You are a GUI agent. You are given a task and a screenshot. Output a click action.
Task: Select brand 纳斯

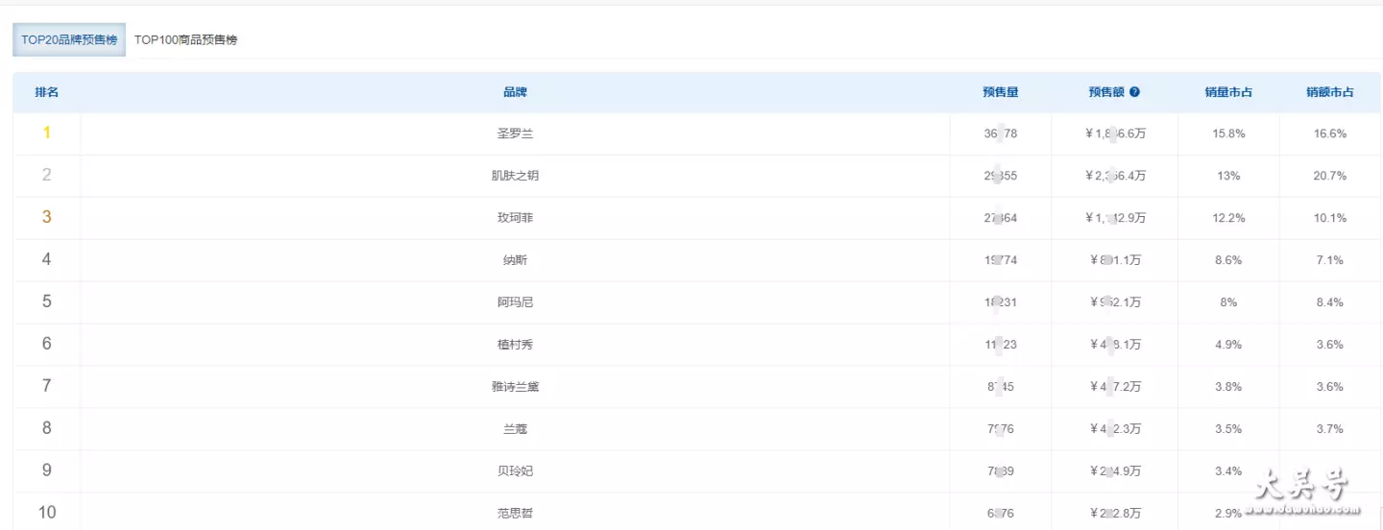[516, 260]
